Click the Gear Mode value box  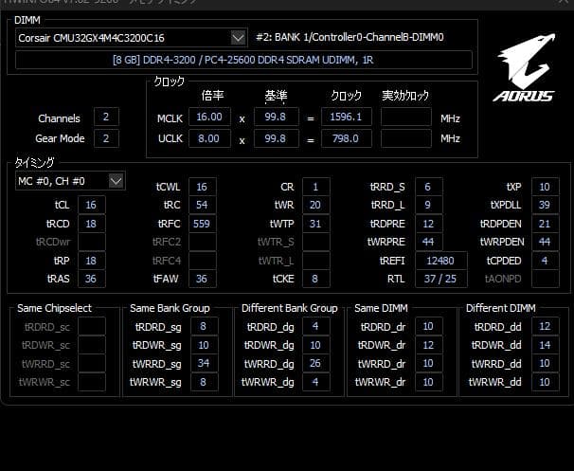tap(106, 138)
